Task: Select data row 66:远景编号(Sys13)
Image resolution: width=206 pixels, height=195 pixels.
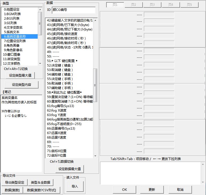Action: [x=69, y=128]
